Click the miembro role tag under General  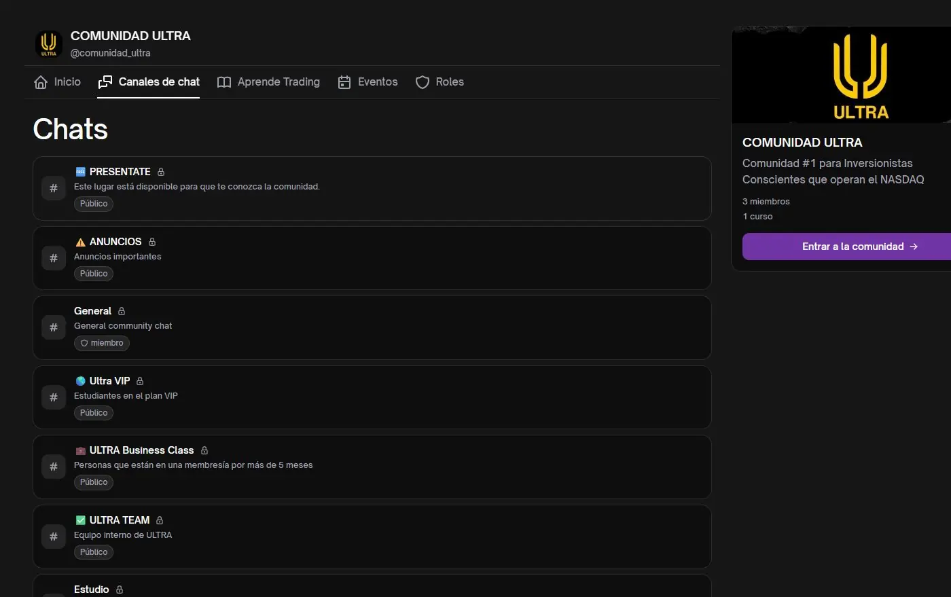coord(102,343)
